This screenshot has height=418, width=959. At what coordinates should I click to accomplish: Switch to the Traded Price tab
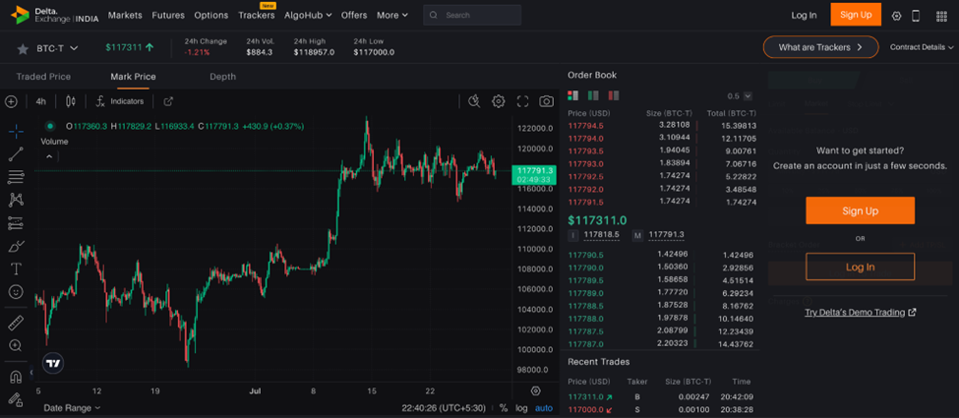tap(43, 77)
